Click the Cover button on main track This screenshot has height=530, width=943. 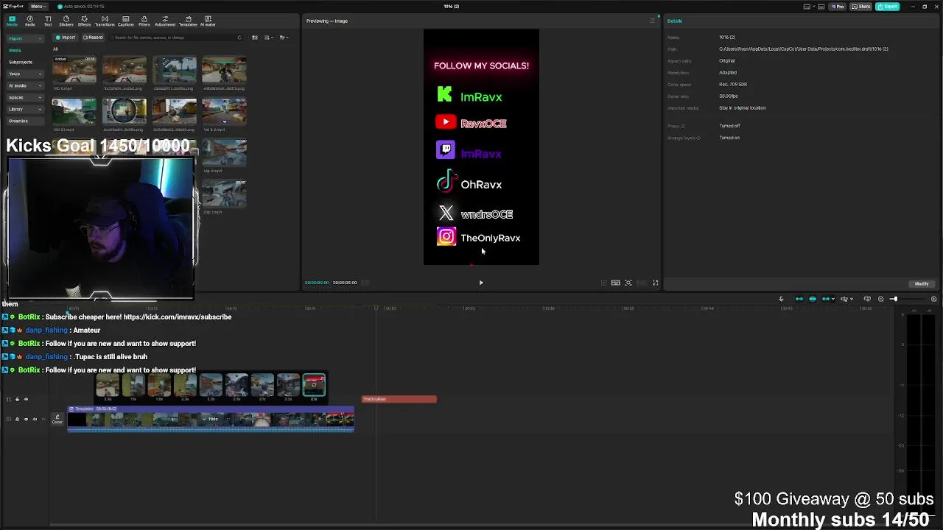click(x=57, y=420)
